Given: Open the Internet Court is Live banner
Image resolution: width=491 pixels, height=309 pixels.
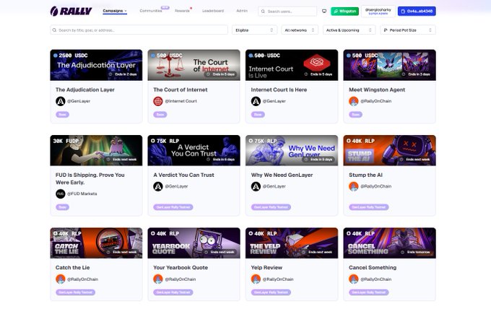Looking at the screenshot, I should 292,65.
